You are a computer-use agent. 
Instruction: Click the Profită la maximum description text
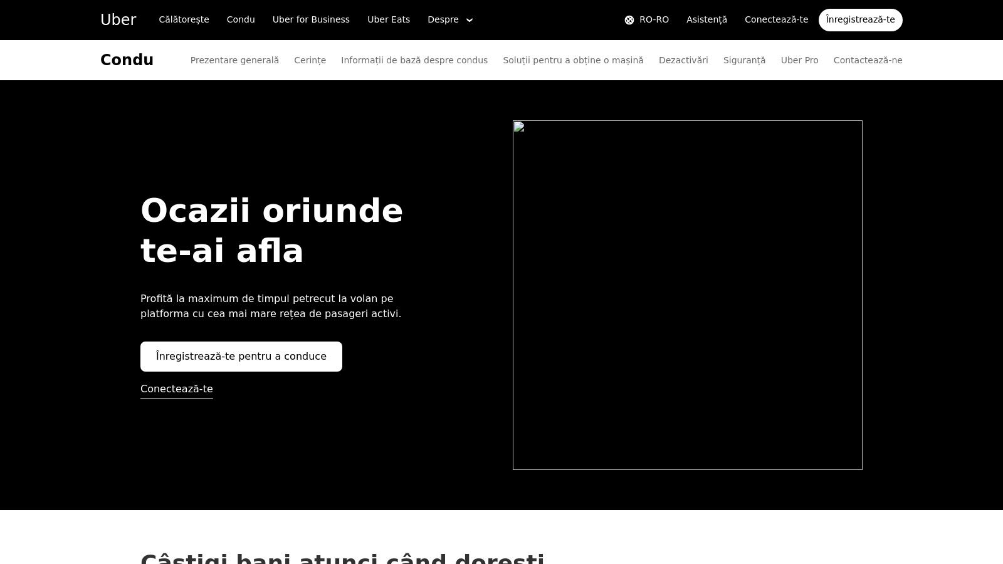(271, 306)
